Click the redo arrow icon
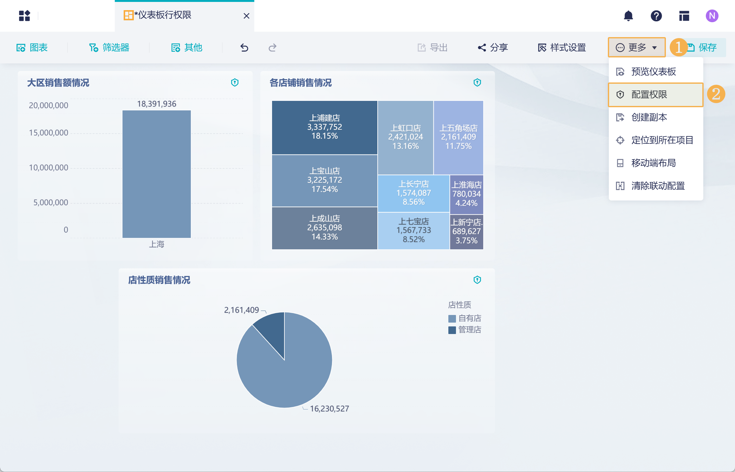This screenshot has height=472, width=735. click(x=272, y=48)
